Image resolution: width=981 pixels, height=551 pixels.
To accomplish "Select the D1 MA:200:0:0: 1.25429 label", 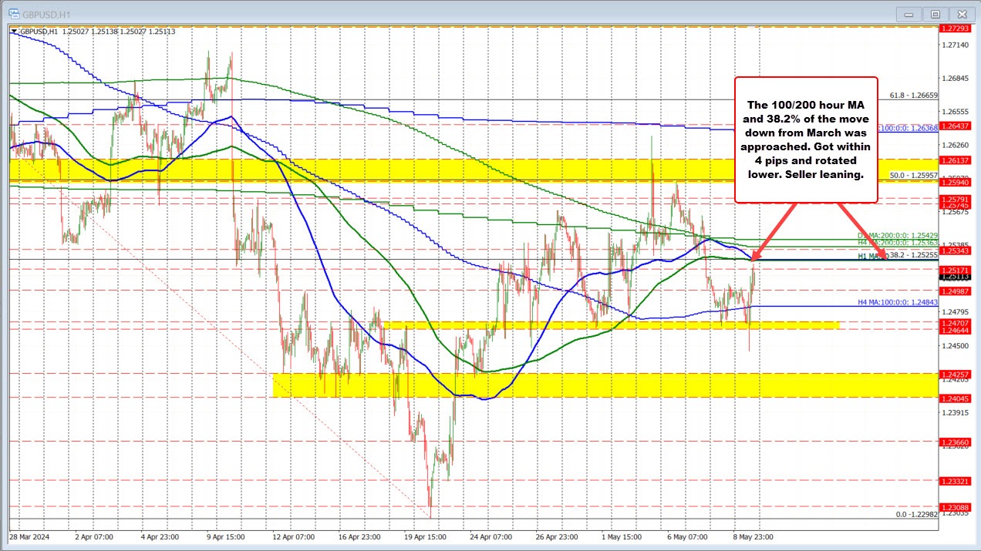I will pyautogui.click(x=898, y=234).
